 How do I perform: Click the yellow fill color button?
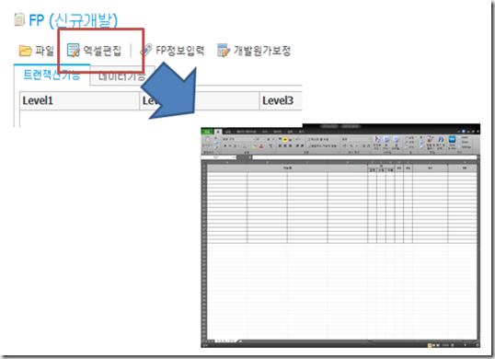(254, 146)
